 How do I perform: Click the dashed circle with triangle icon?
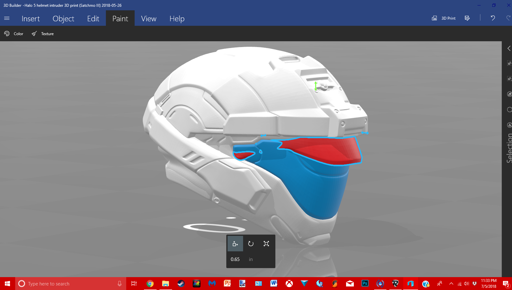coord(509,125)
